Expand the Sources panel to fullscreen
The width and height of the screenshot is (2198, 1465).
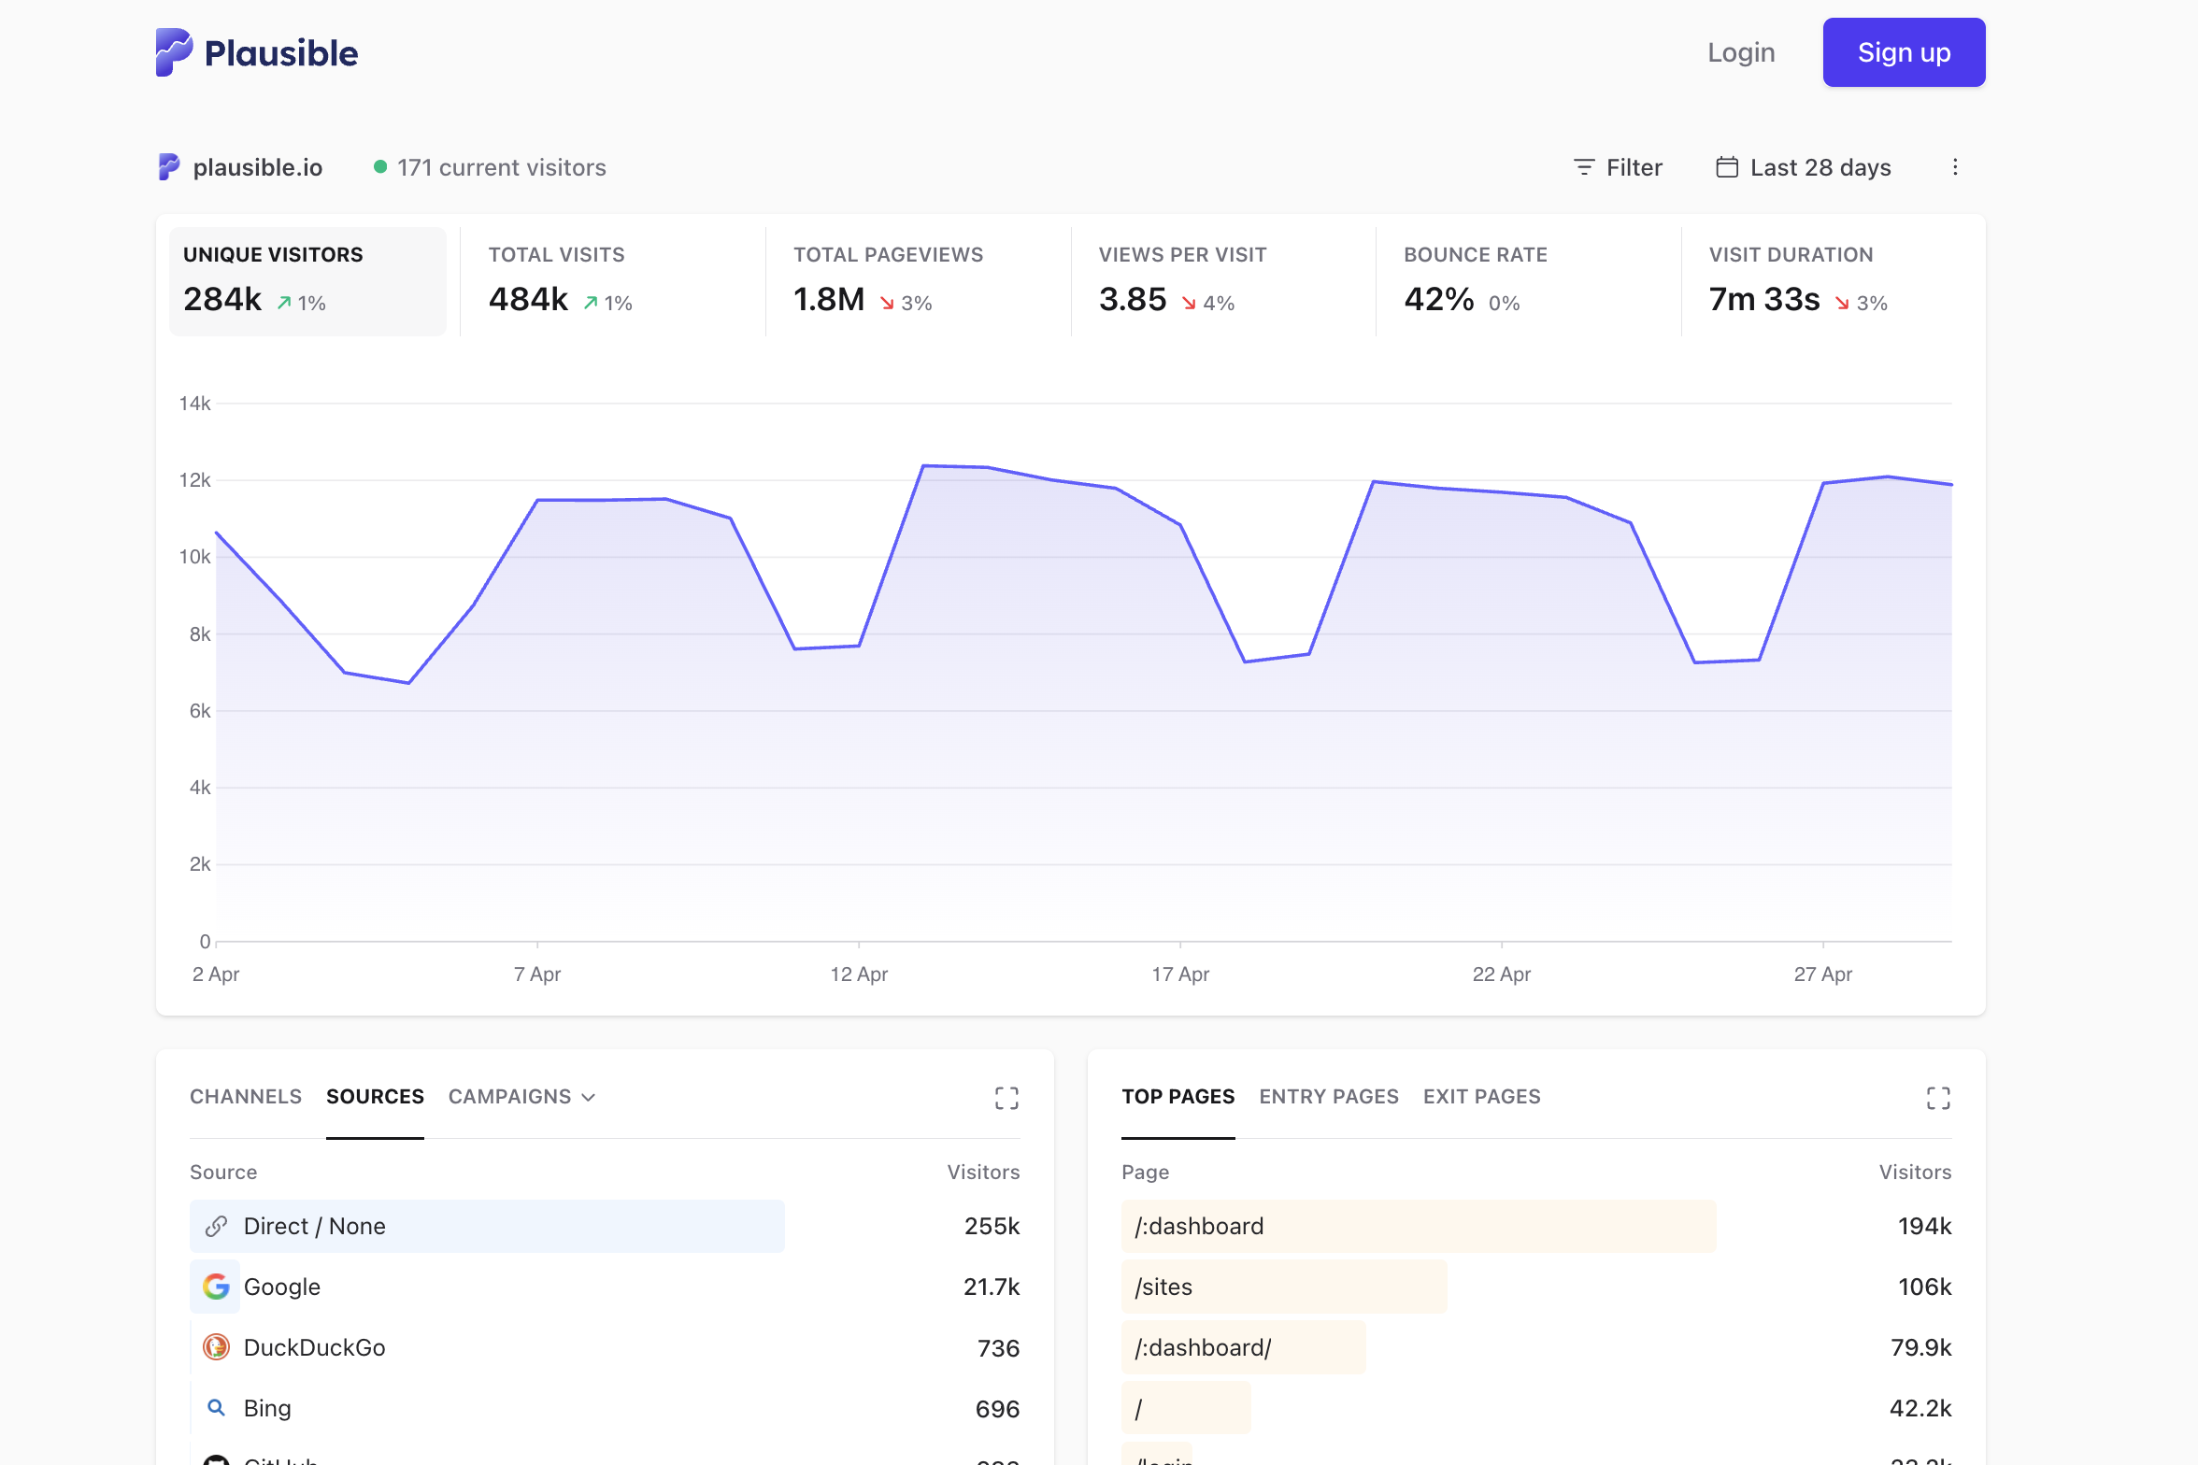point(1006,1098)
